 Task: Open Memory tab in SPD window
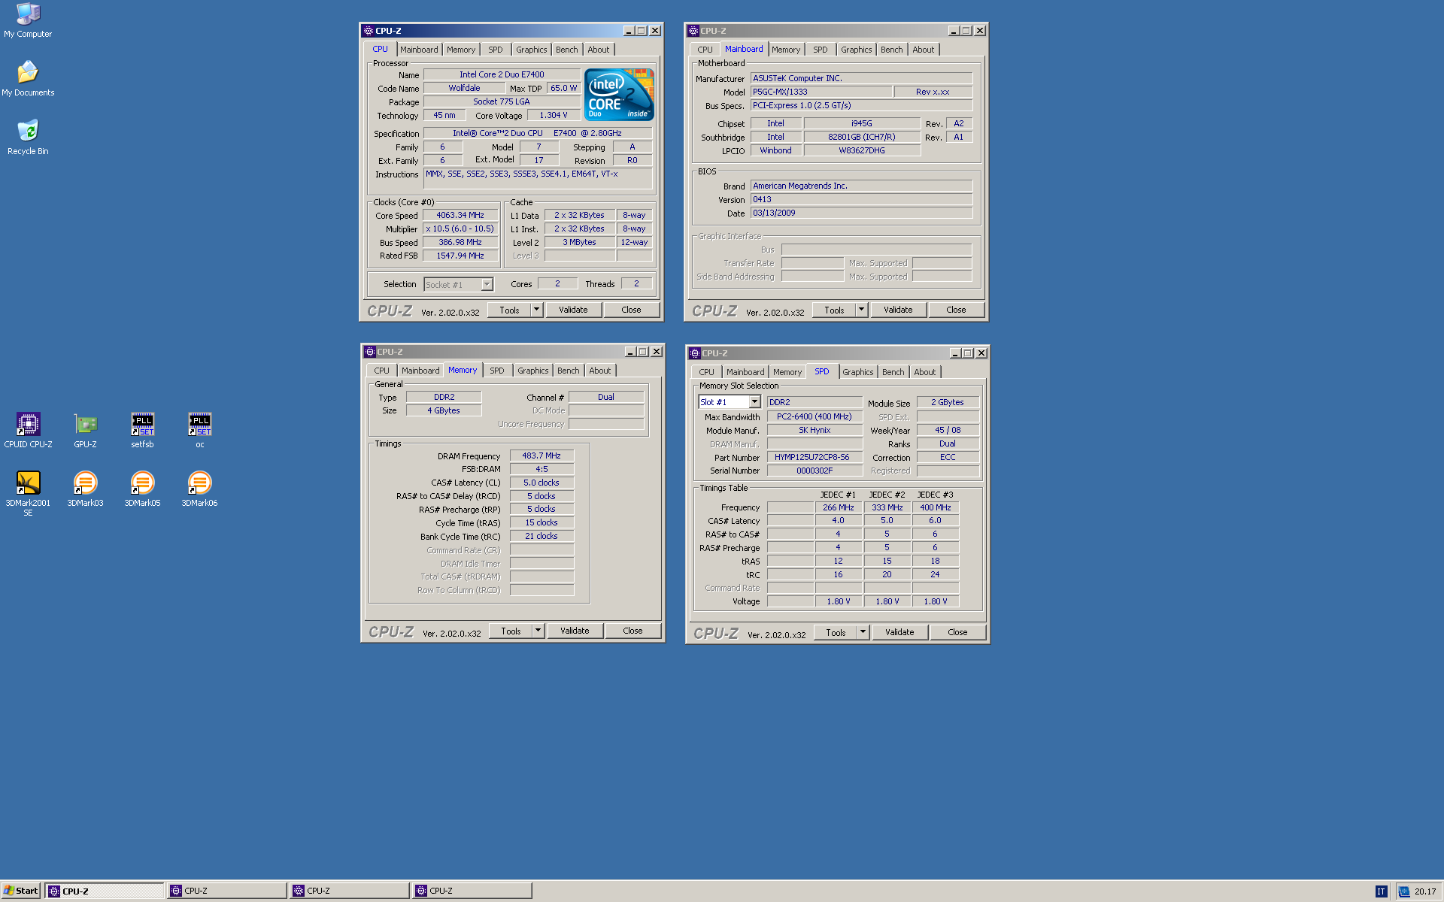(787, 372)
